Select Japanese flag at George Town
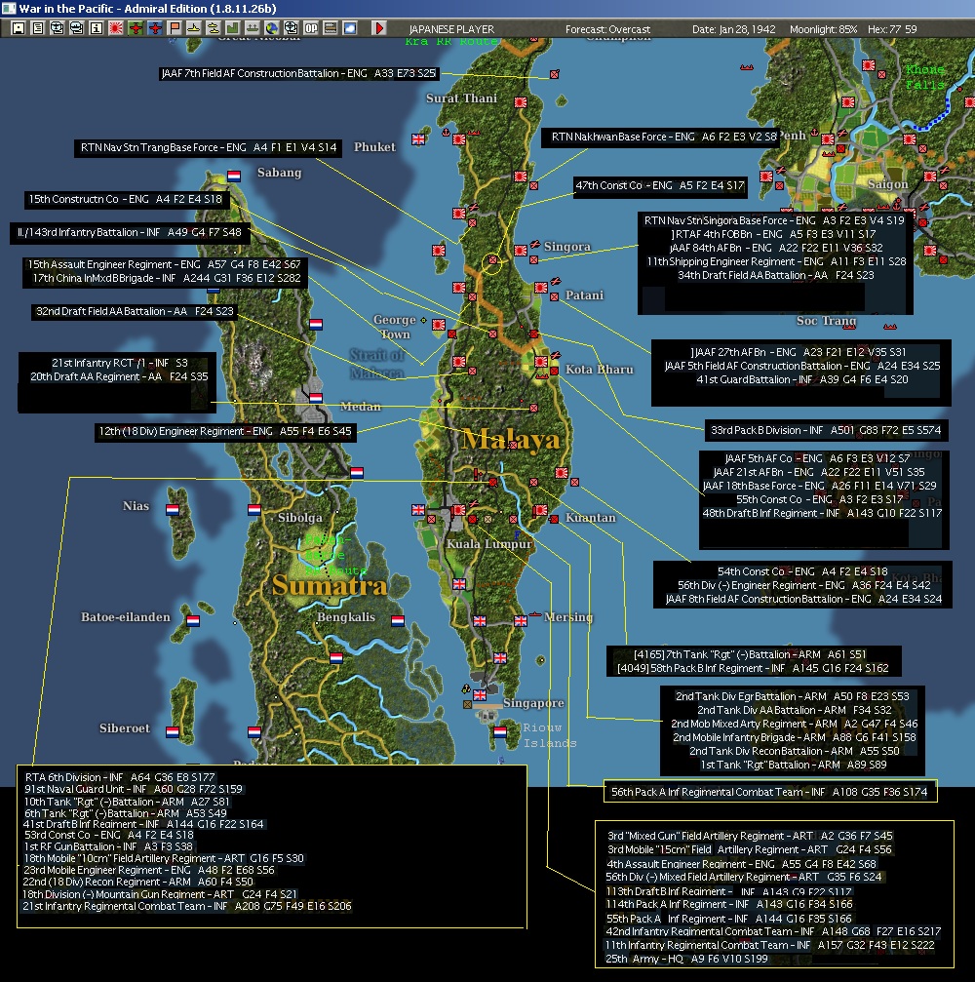This screenshot has width=975, height=982. click(439, 325)
